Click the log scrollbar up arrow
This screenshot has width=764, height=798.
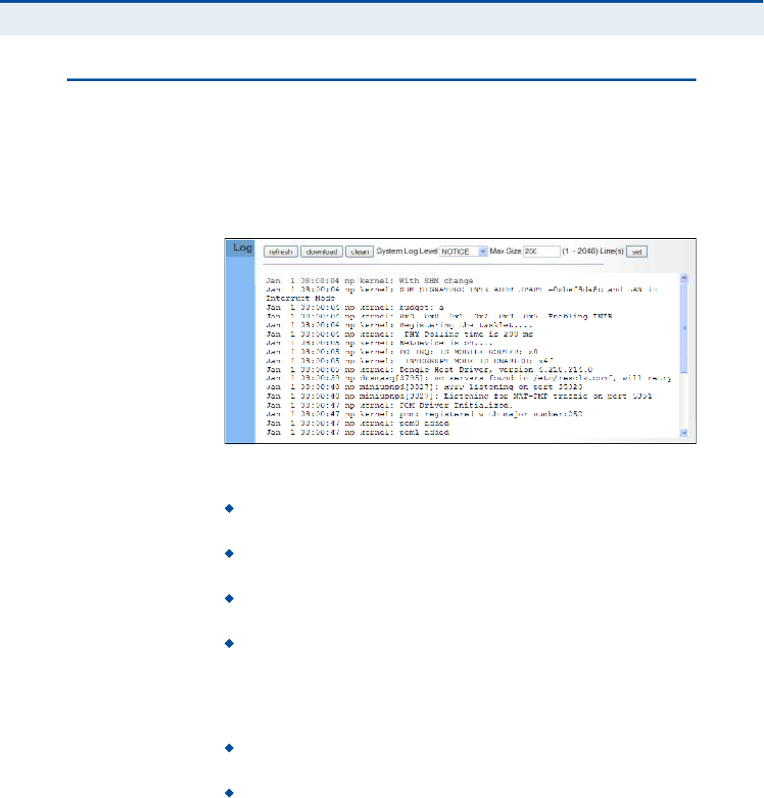[683, 279]
